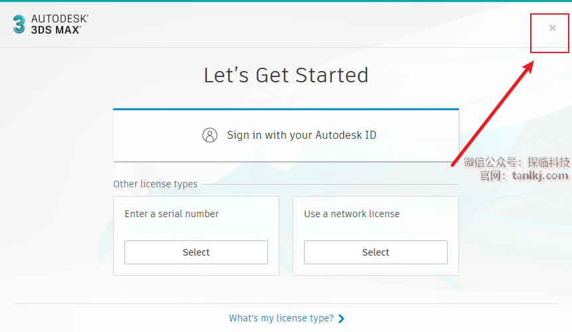The height and width of the screenshot is (332, 572).
Task: Click the Other license types label
Action: click(x=155, y=184)
